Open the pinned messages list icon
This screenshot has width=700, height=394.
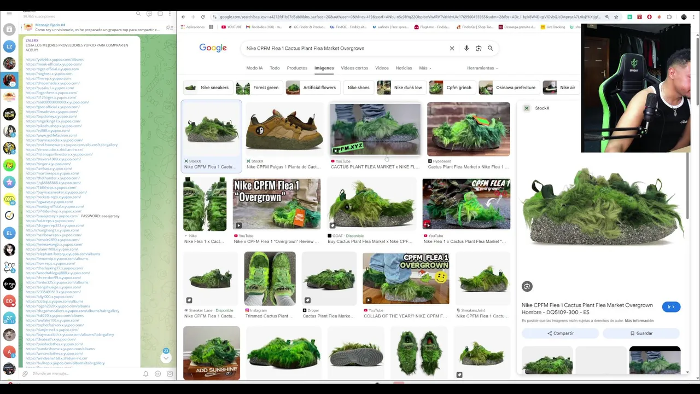click(x=170, y=27)
